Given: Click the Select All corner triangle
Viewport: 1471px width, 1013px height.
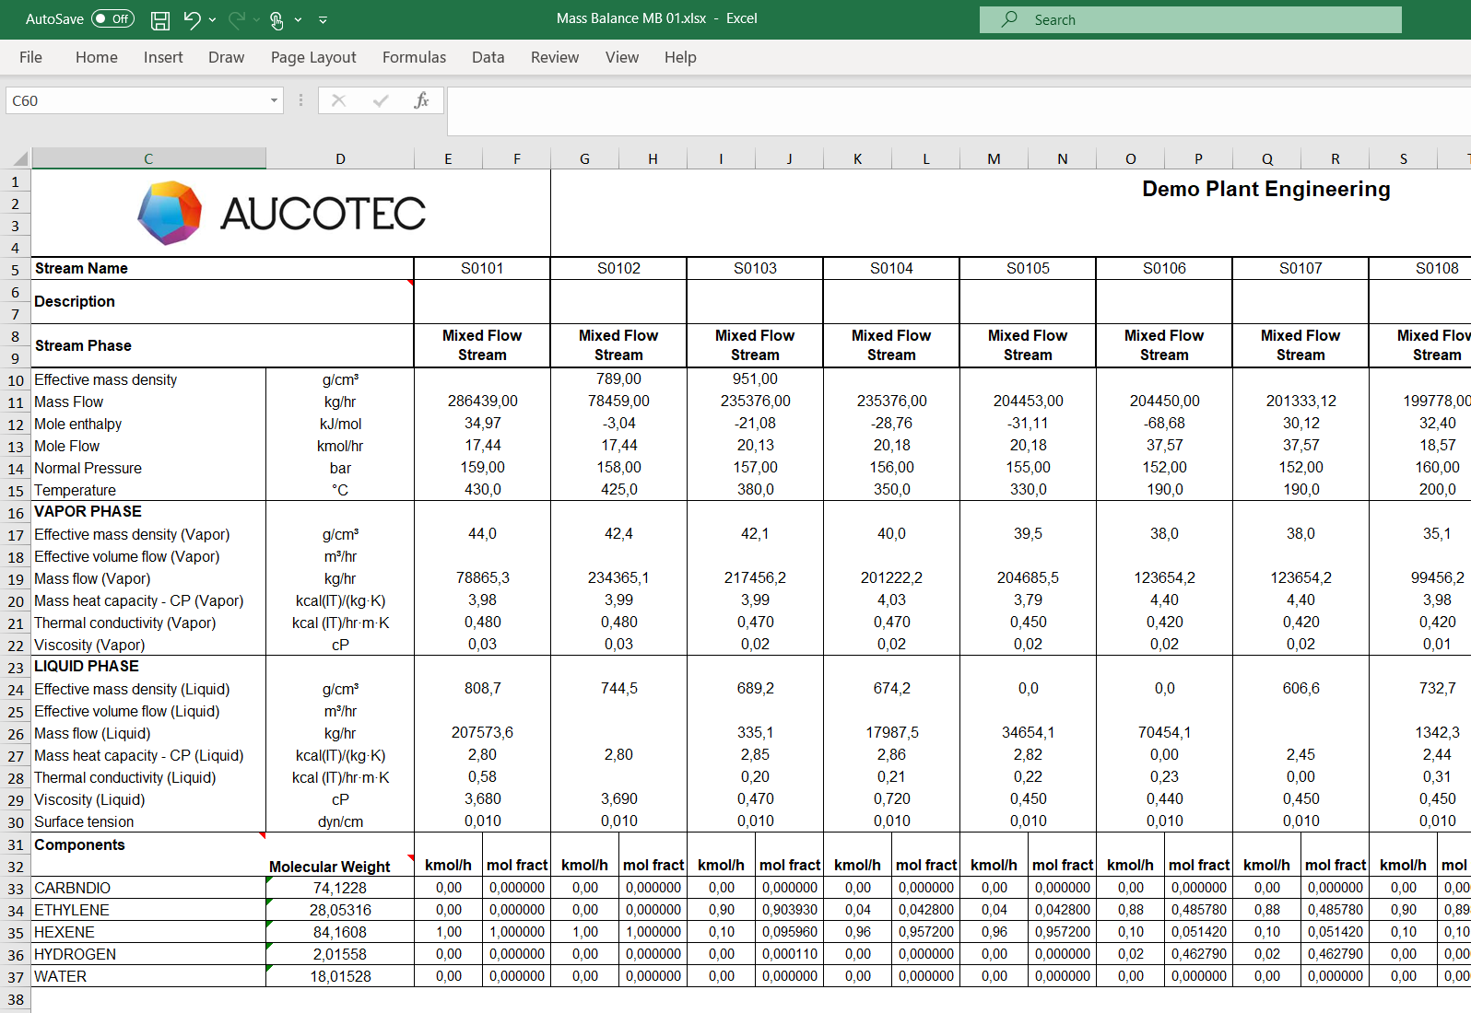Looking at the screenshot, I should 18,158.
